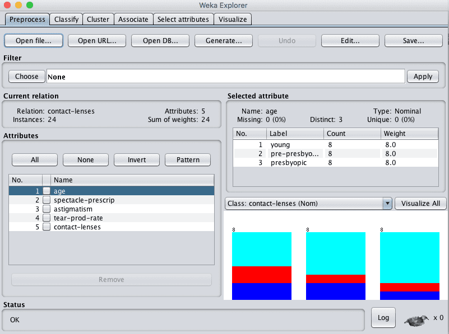
Task: Go to Select attributes tab
Action: (183, 20)
